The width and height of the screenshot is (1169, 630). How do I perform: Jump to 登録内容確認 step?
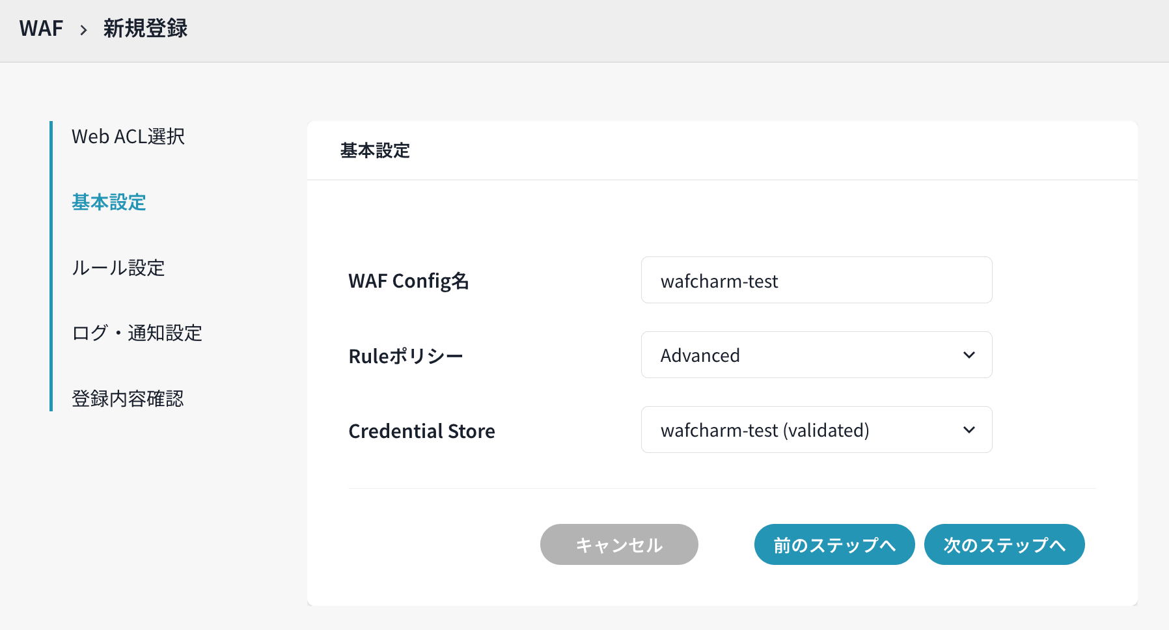click(128, 398)
